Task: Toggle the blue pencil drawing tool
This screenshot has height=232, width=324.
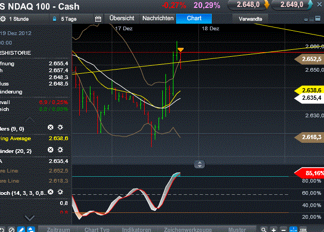Action: 21,229
